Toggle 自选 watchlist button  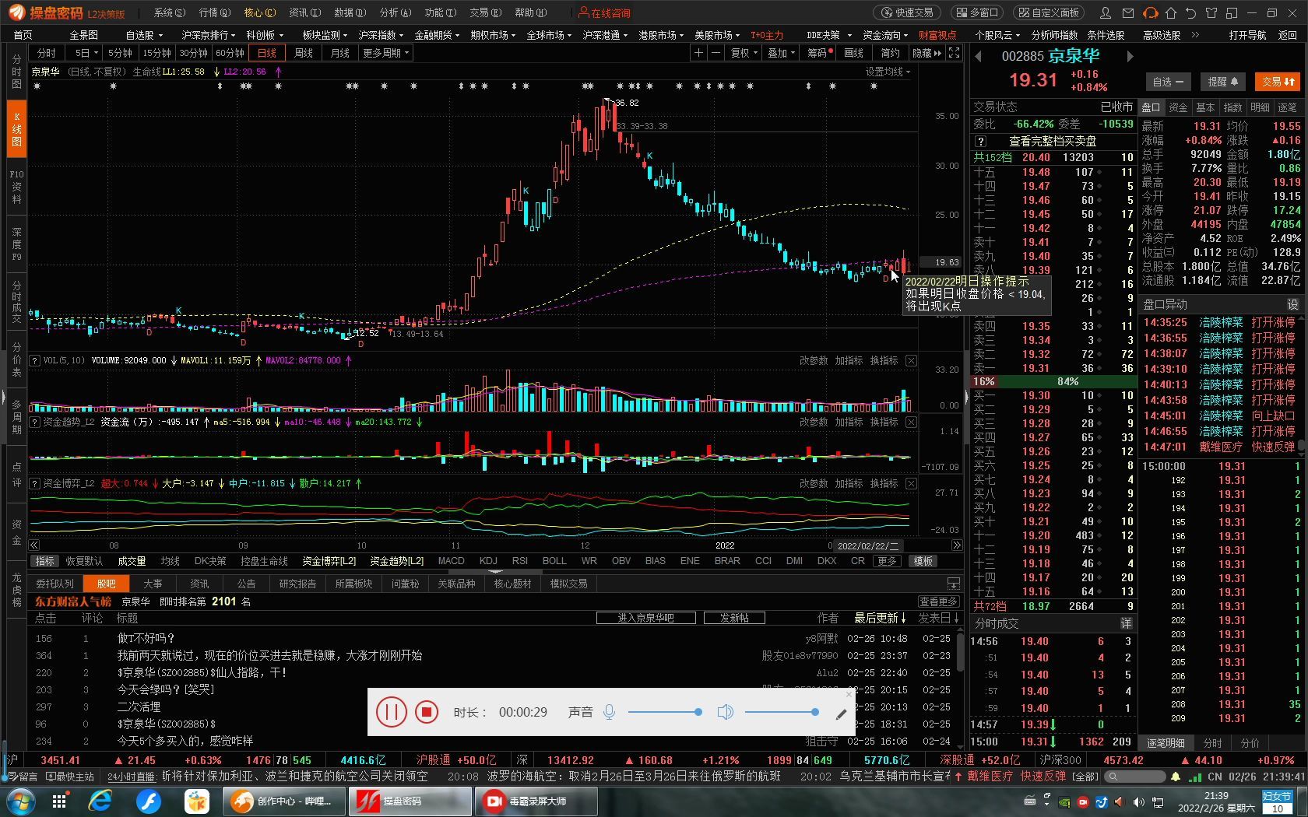[x=1168, y=82]
